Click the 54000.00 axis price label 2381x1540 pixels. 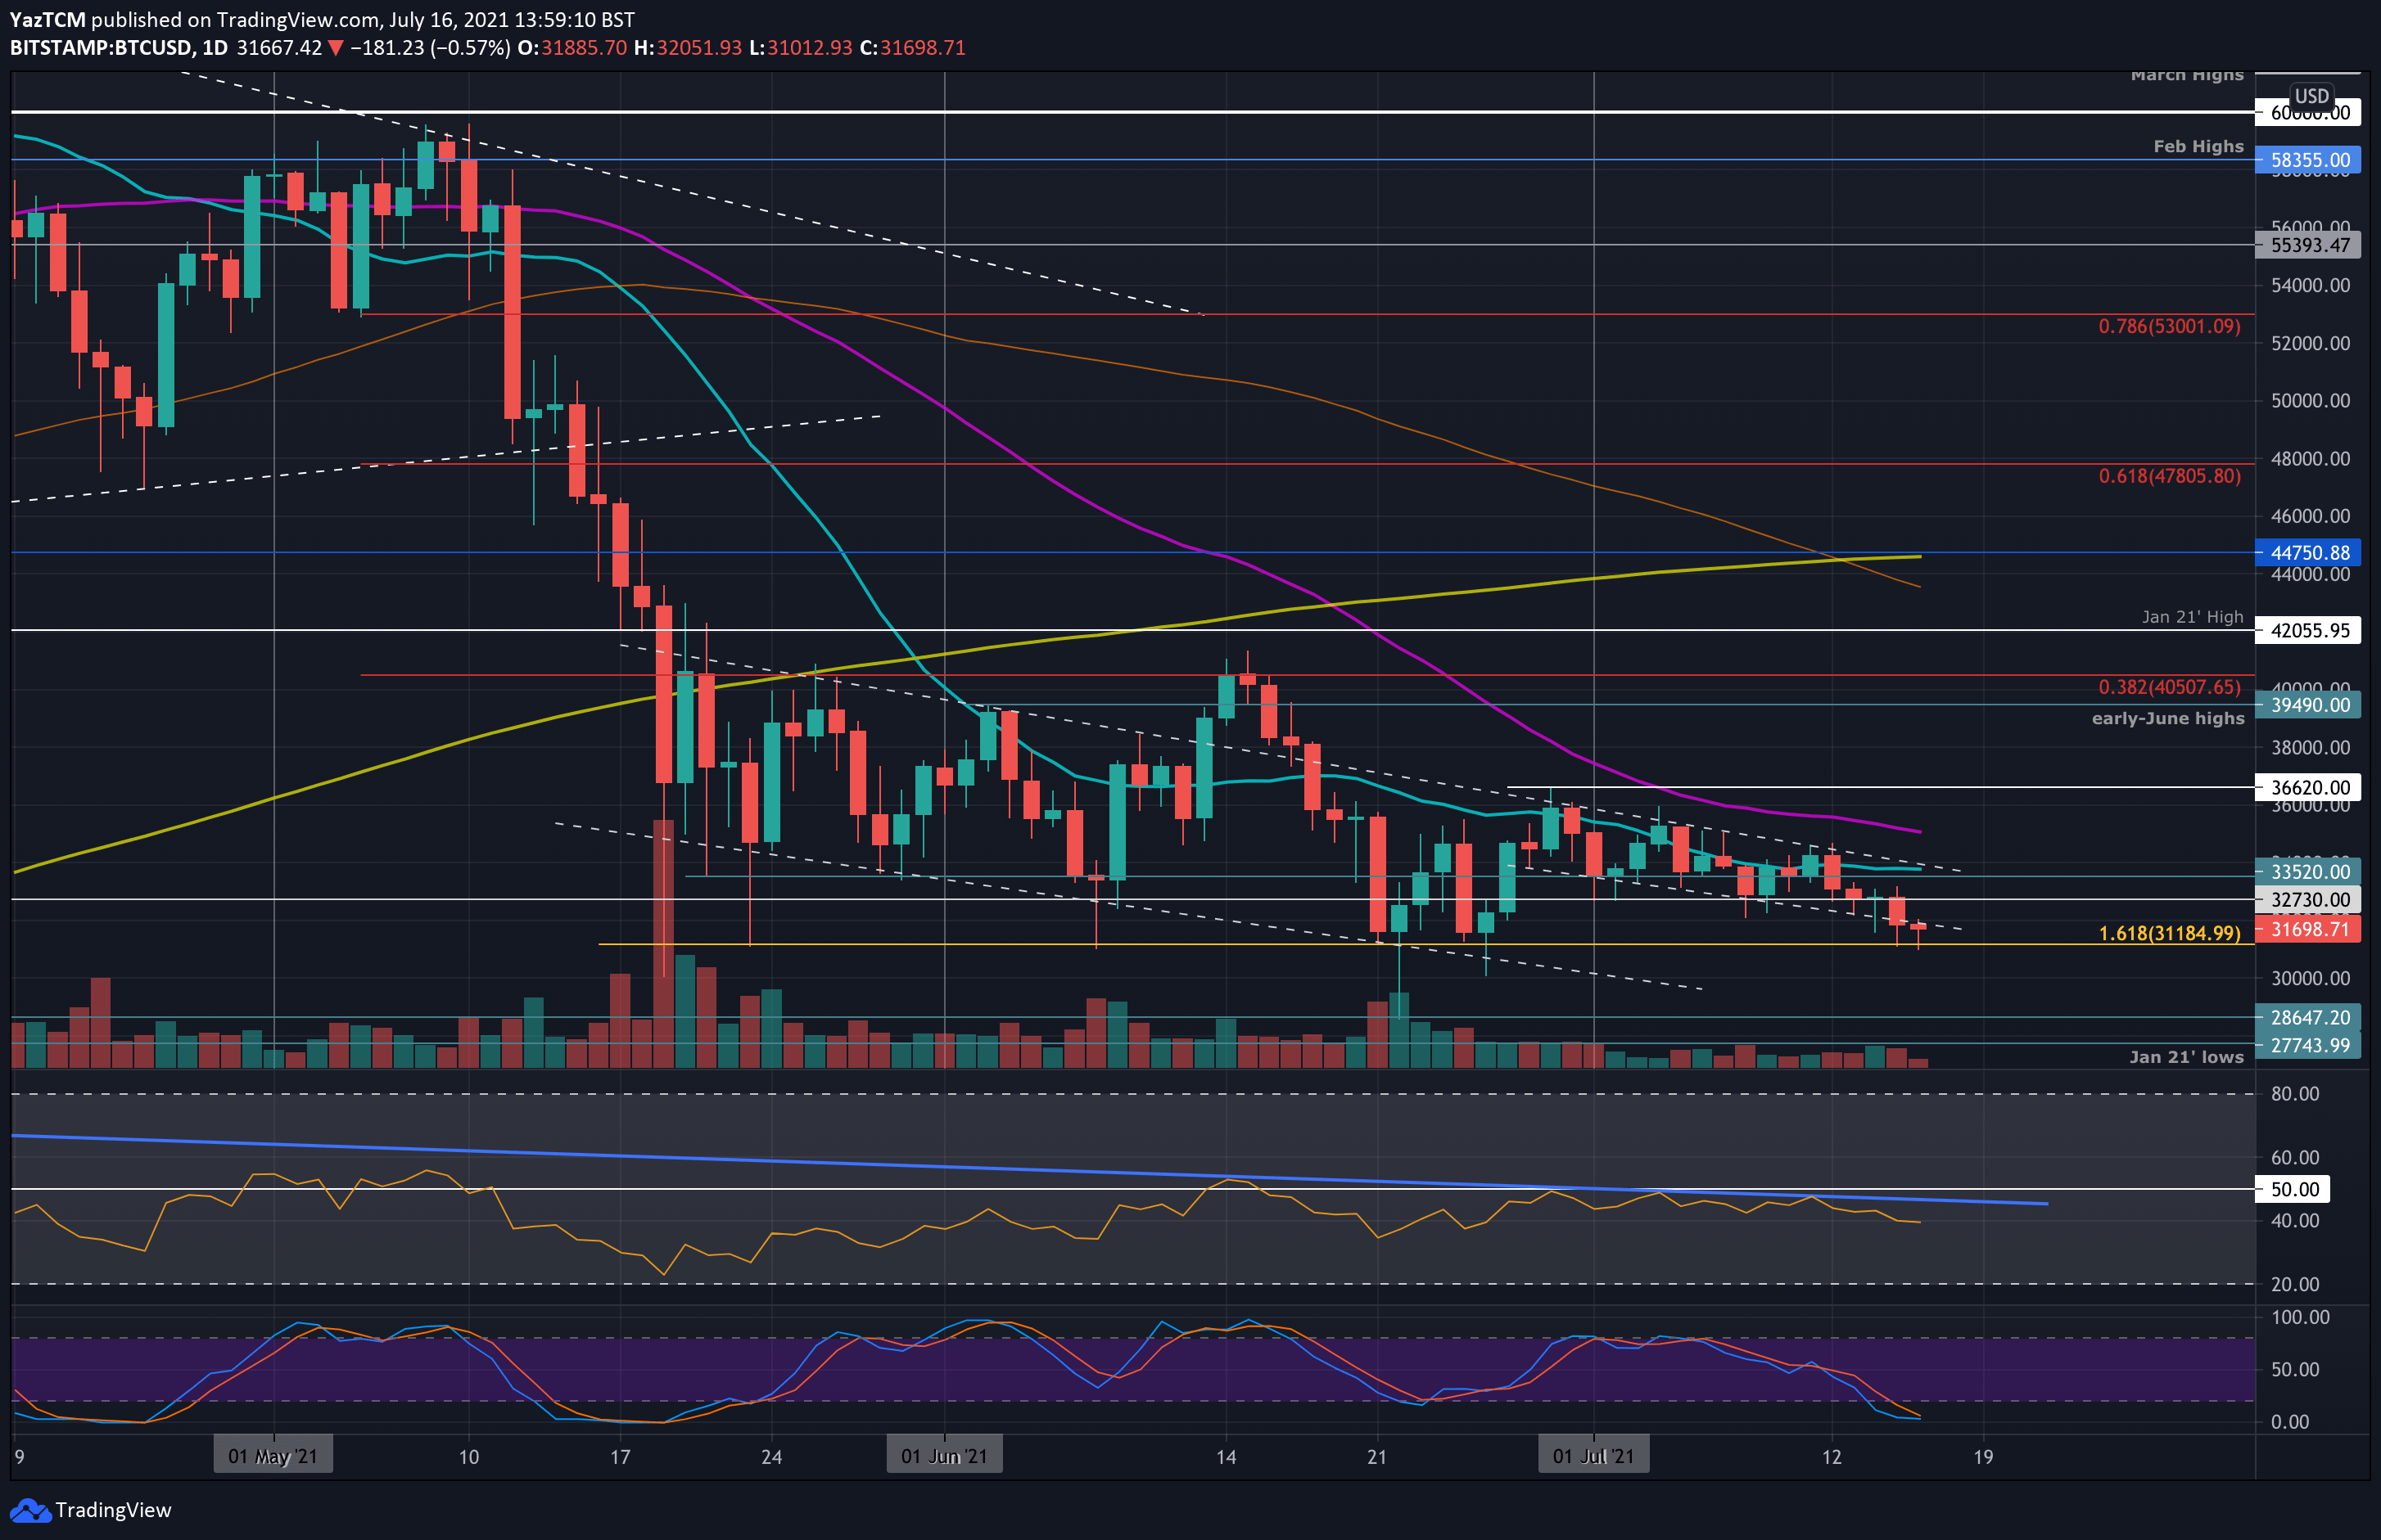2310,286
